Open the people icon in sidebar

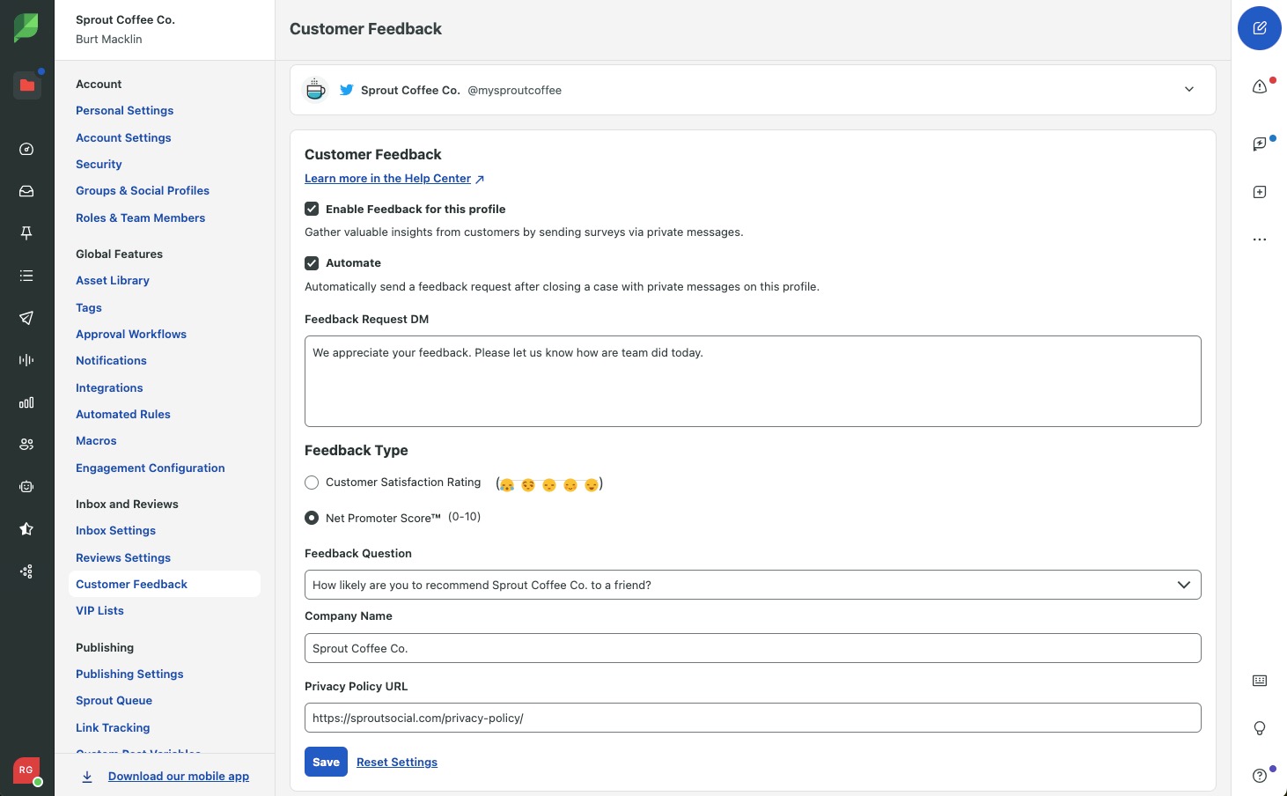tap(26, 445)
